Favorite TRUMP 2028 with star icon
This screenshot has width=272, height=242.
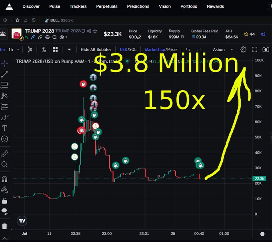[x=95, y=31]
